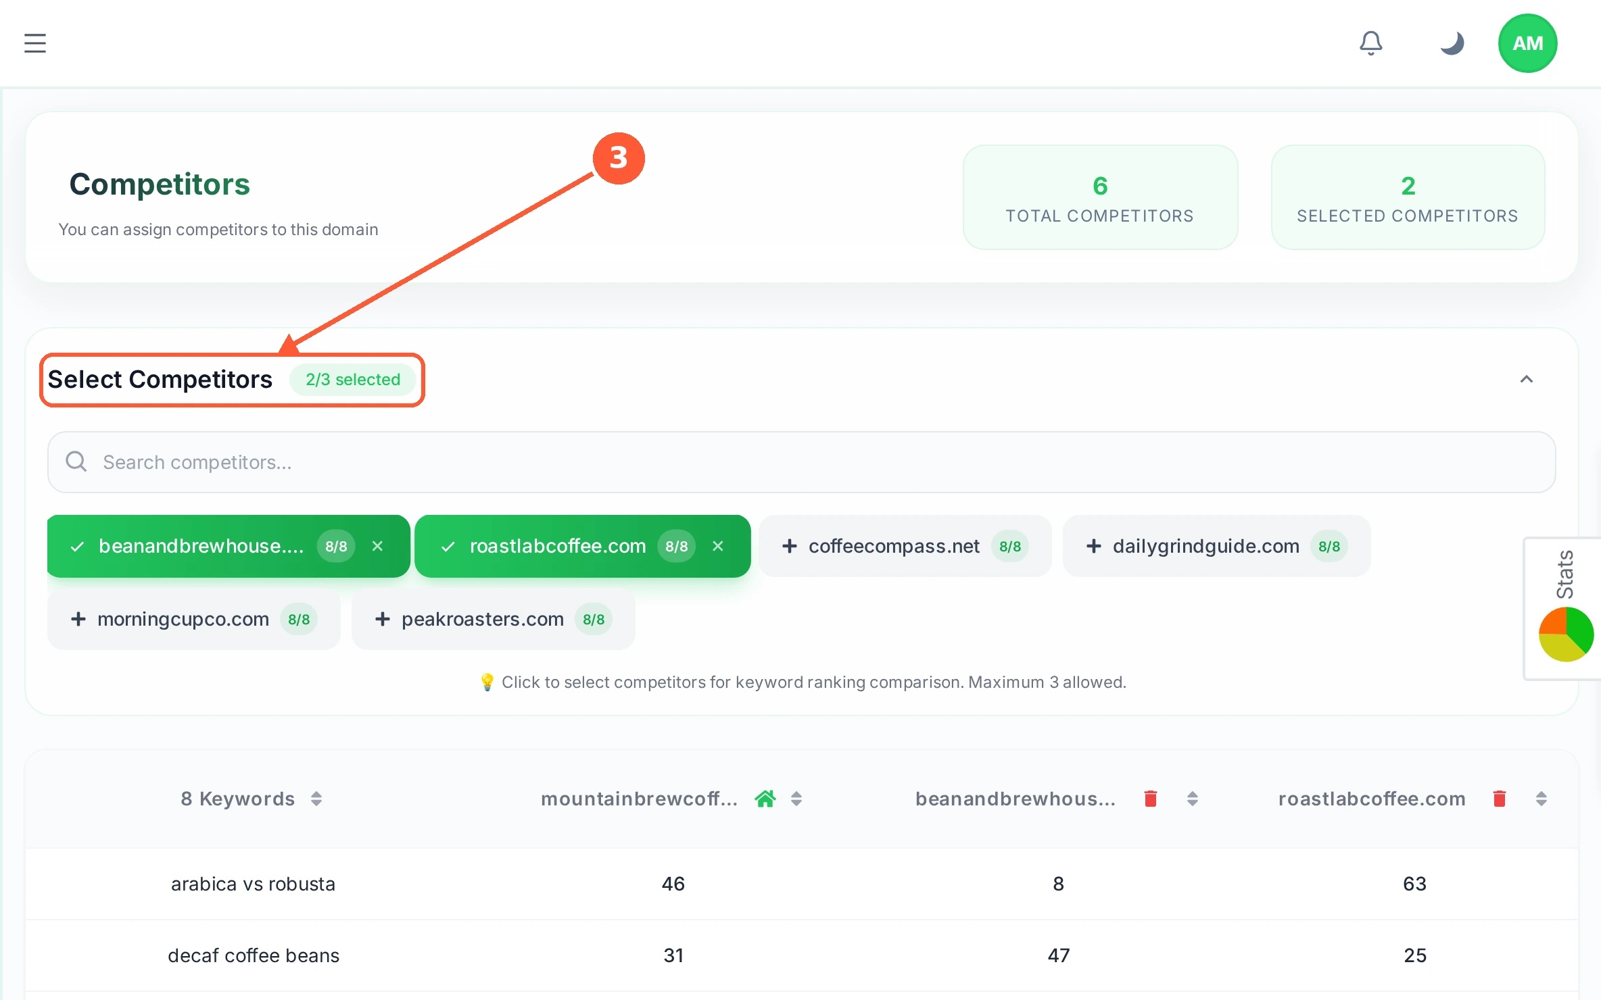Delete roastlabcoffee.com column via trash icon
This screenshot has height=1000, width=1601.
click(x=1499, y=799)
